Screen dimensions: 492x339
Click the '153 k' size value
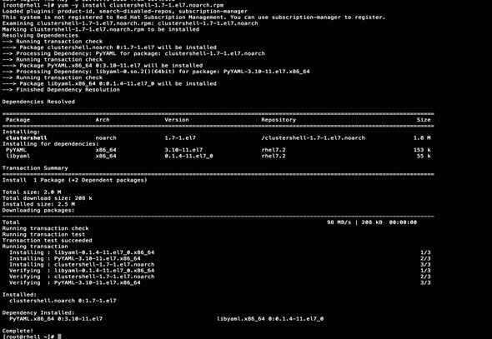[x=422, y=150]
